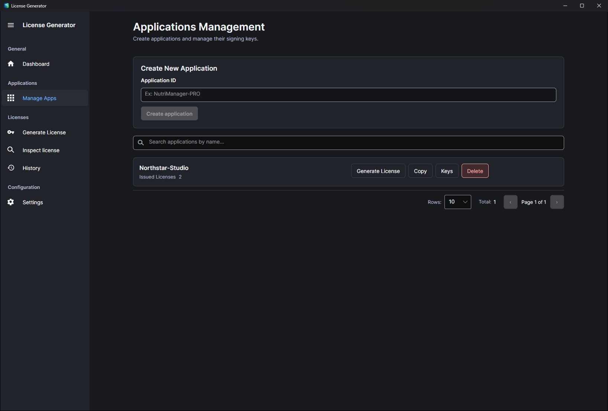Click the Generate License key icon
Screen dimensions: 608x411
tap(11, 132)
